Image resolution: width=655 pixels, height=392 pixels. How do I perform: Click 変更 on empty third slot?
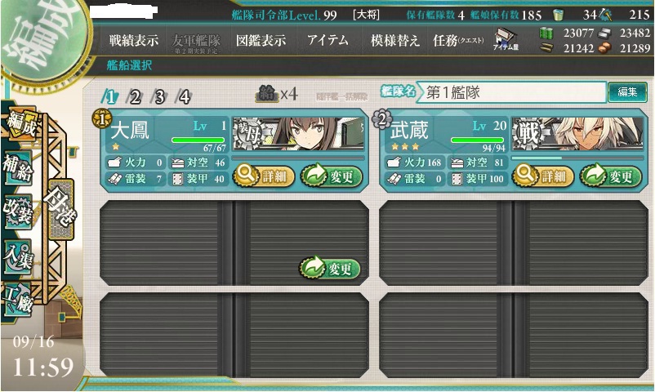(330, 268)
